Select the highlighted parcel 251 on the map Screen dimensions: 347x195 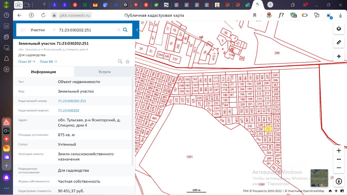(268, 129)
